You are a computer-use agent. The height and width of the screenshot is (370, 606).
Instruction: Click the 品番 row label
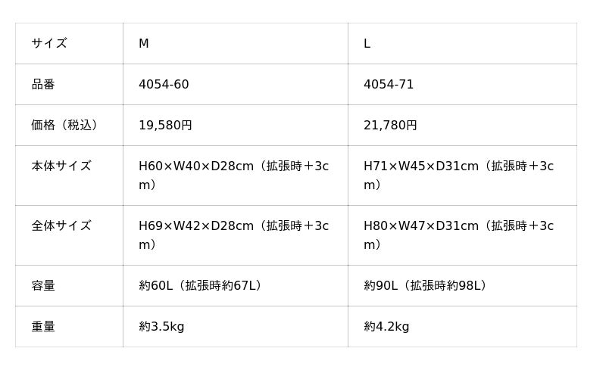click(43, 85)
